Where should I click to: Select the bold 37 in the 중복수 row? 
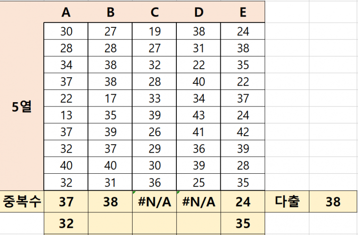(66, 202)
